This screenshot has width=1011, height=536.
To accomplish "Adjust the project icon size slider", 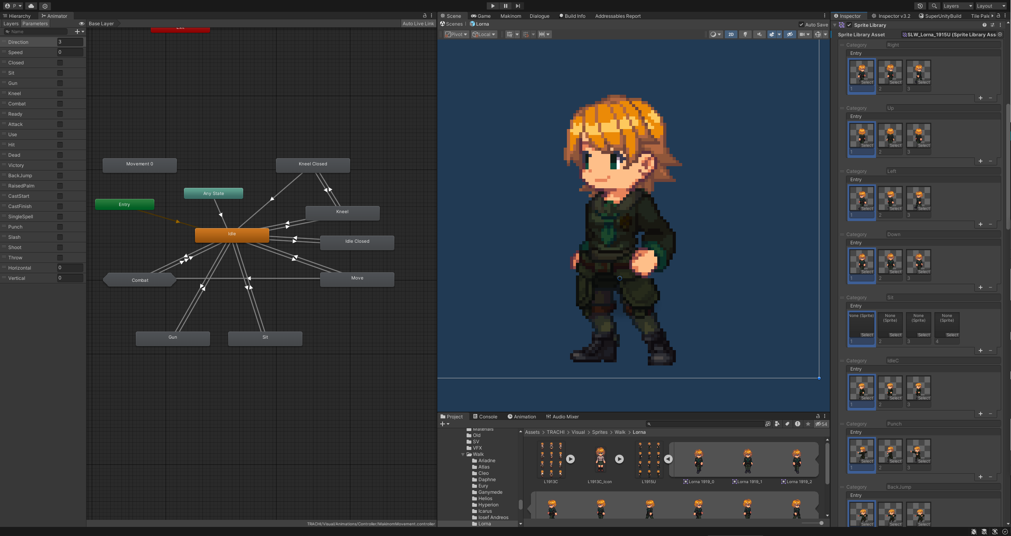I will (821, 523).
